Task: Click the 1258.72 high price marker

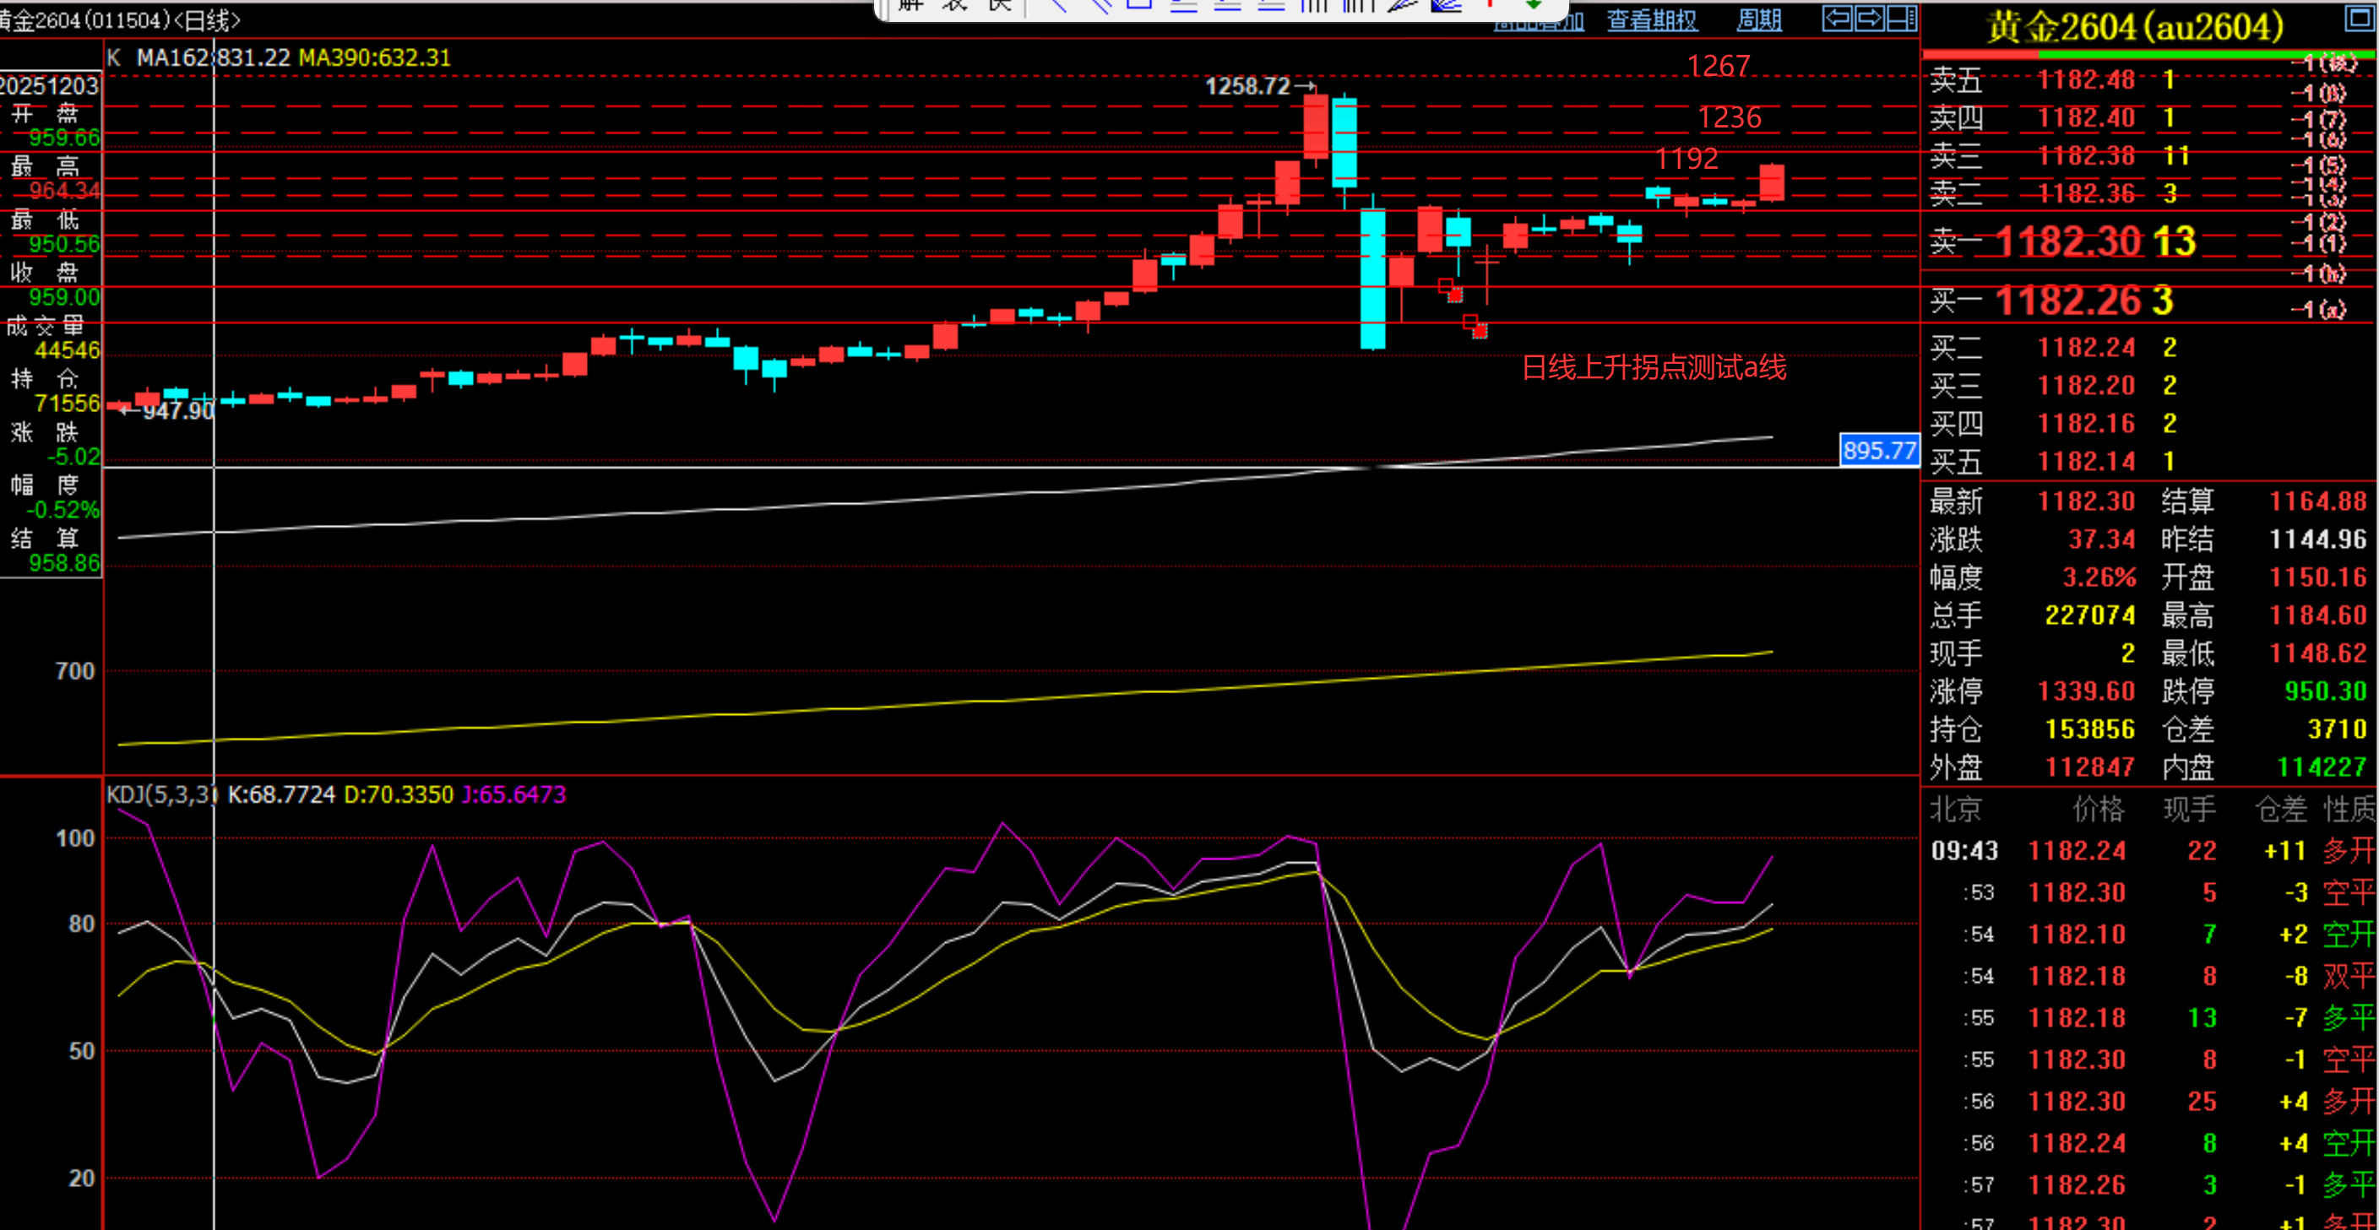Action: [1247, 86]
